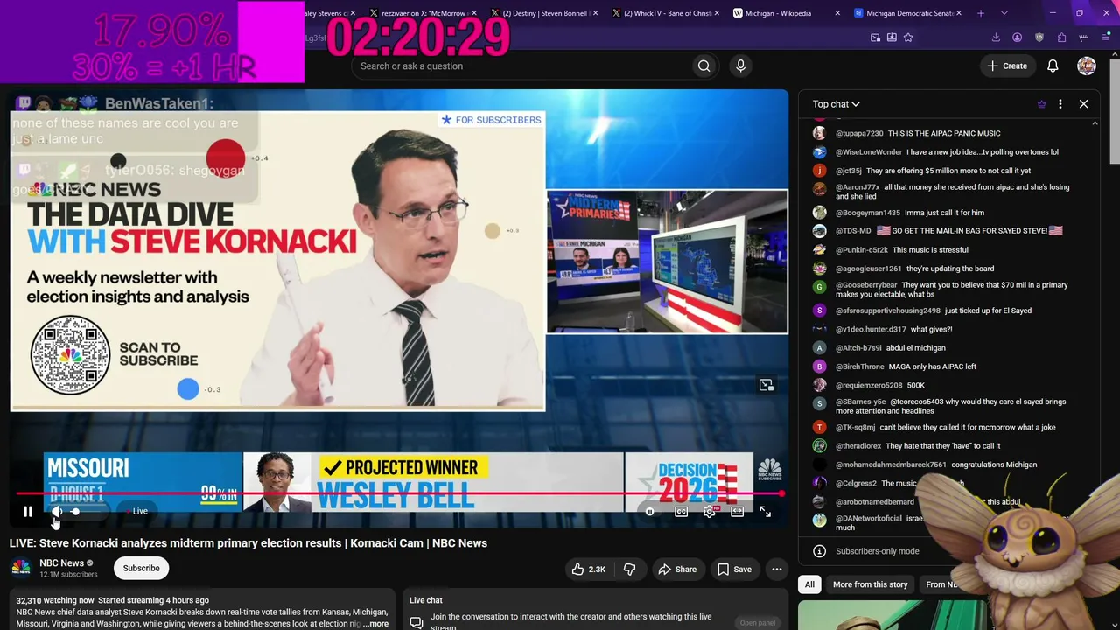Viewport: 1120px width, 630px height.
Task: Search with voice microphone icon
Action: [740, 66]
